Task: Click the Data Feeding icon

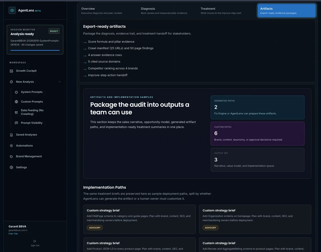Action: (16, 112)
